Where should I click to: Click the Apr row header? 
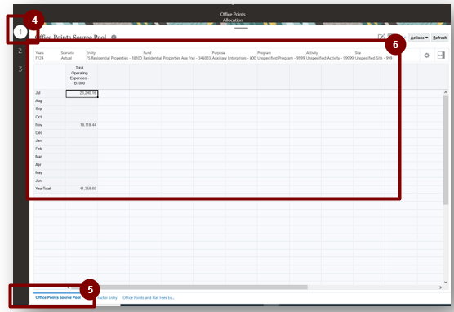50,164
